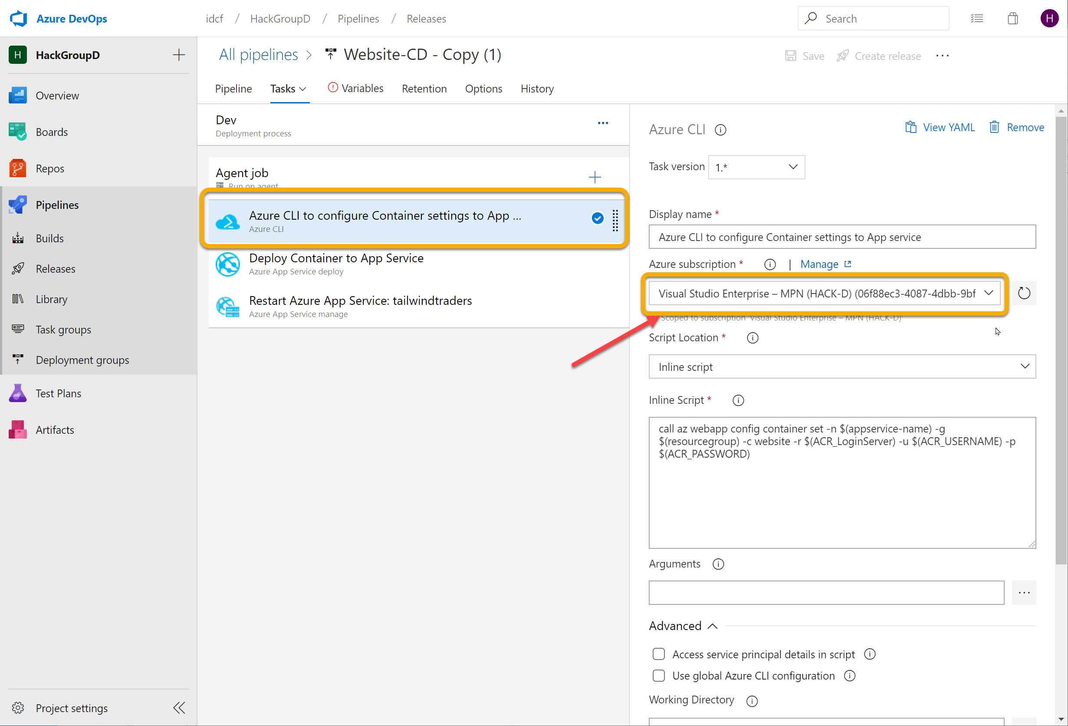The width and height of the screenshot is (1068, 726).
Task: Expand the Tasks tab dropdown chevron
Action: pos(302,89)
